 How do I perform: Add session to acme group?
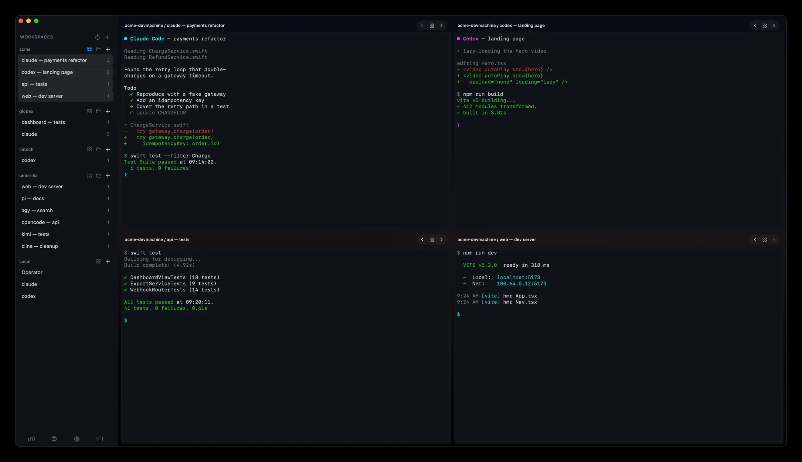(x=108, y=49)
